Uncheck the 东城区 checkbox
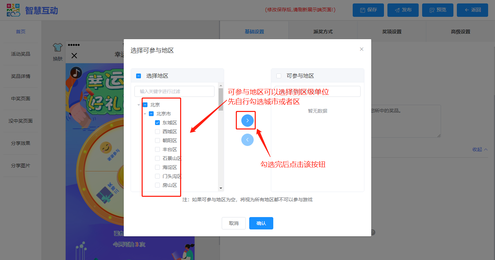The image size is (495, 260). 157,123
